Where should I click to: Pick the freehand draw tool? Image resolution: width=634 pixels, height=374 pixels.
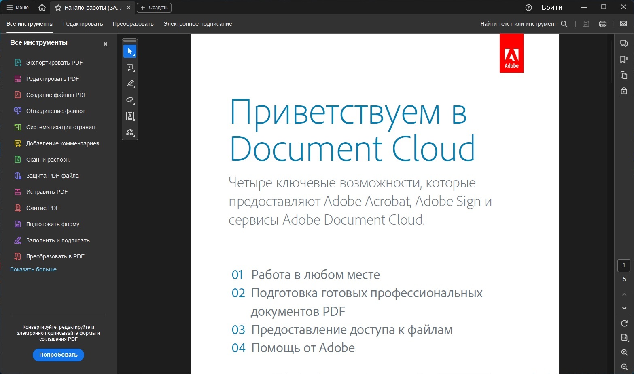(x=130, y=100)
